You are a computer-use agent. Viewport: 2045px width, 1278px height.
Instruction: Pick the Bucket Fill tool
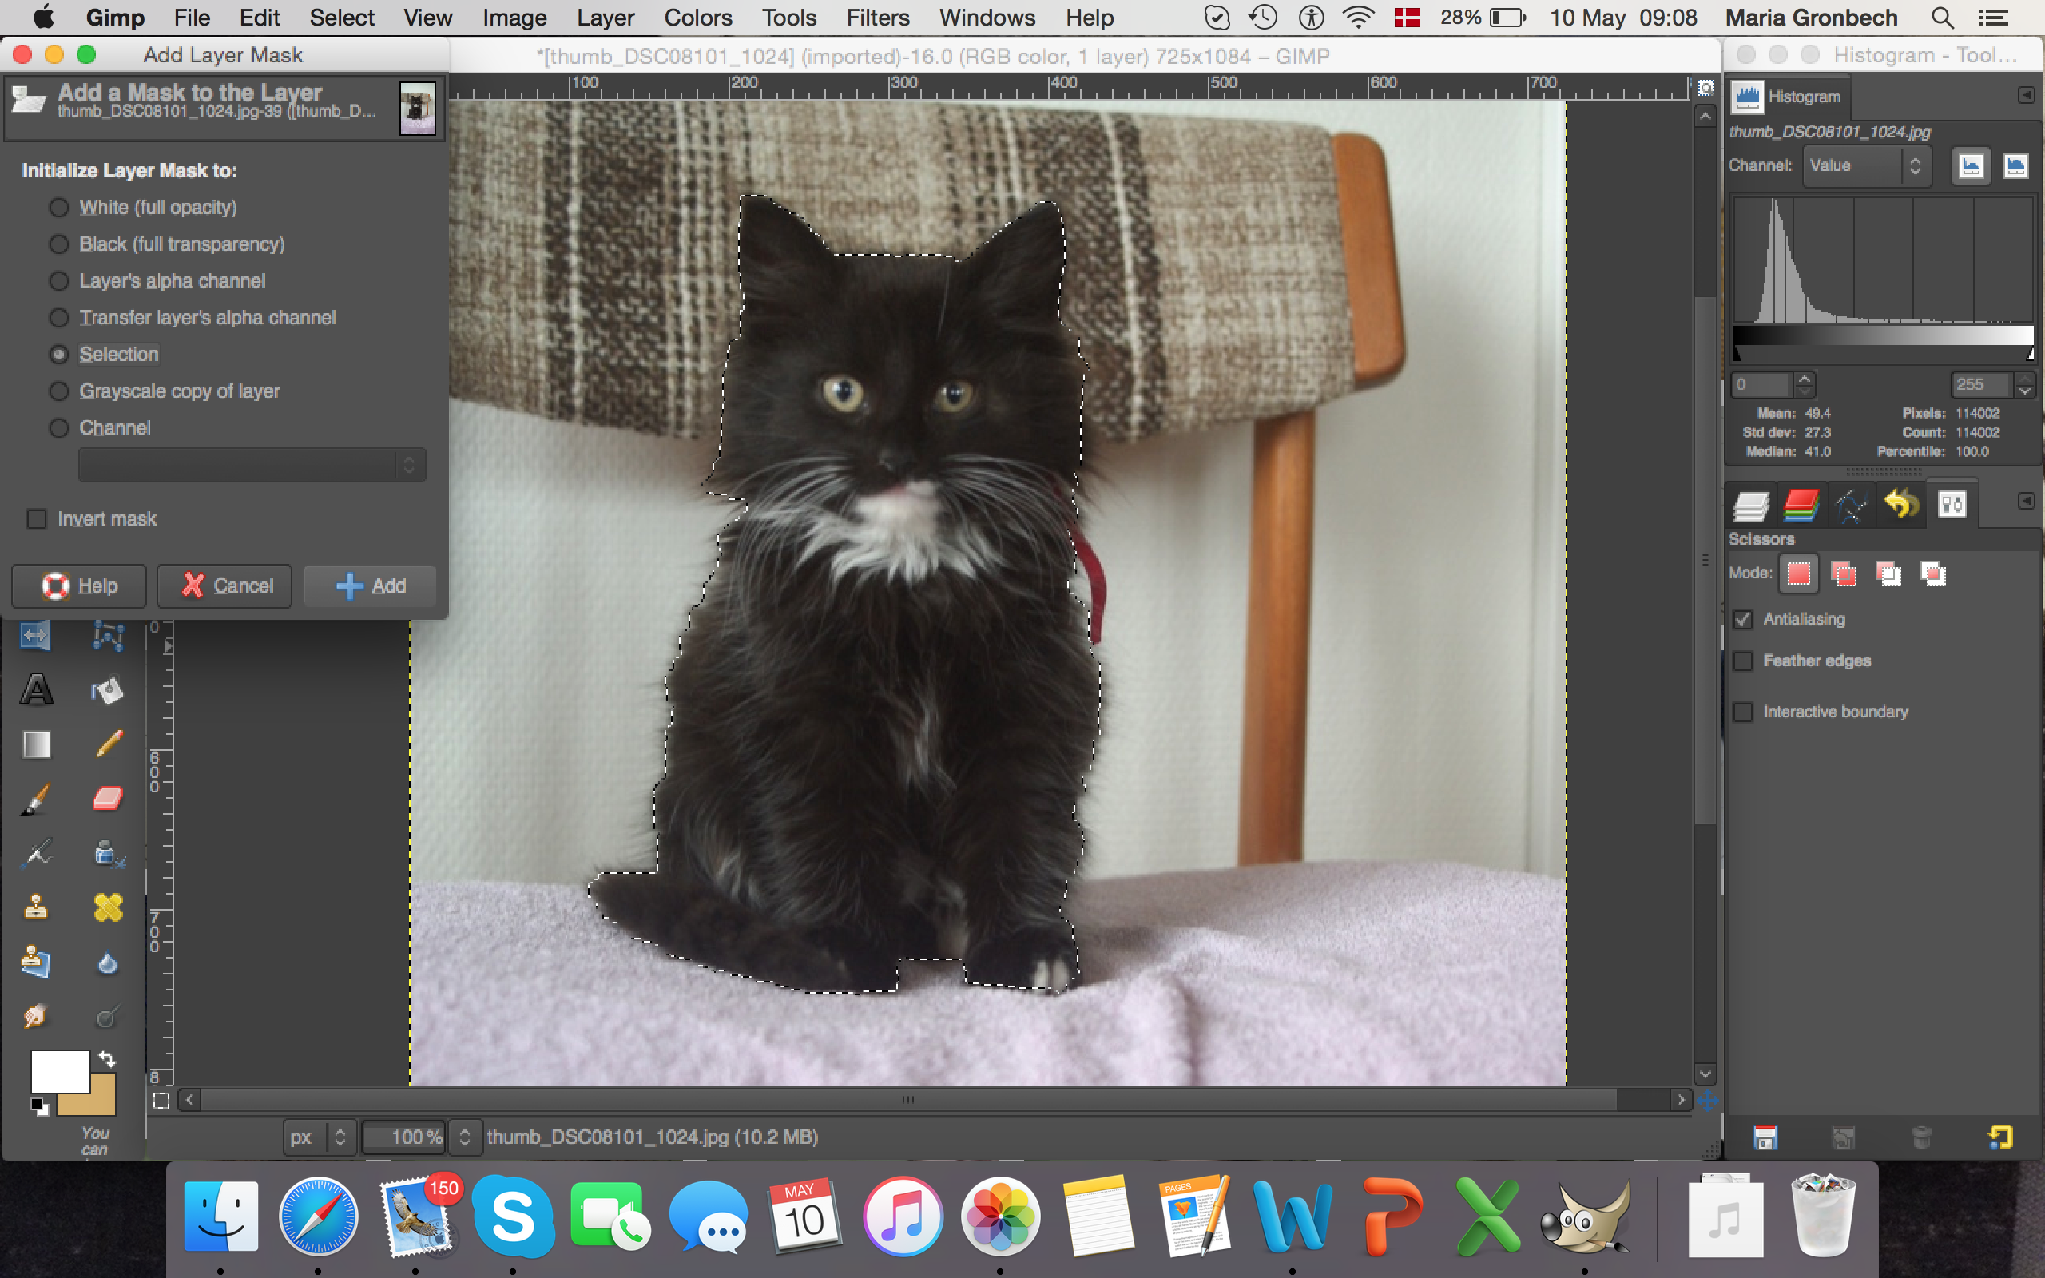pyautogui.click(x=107, y=691)
